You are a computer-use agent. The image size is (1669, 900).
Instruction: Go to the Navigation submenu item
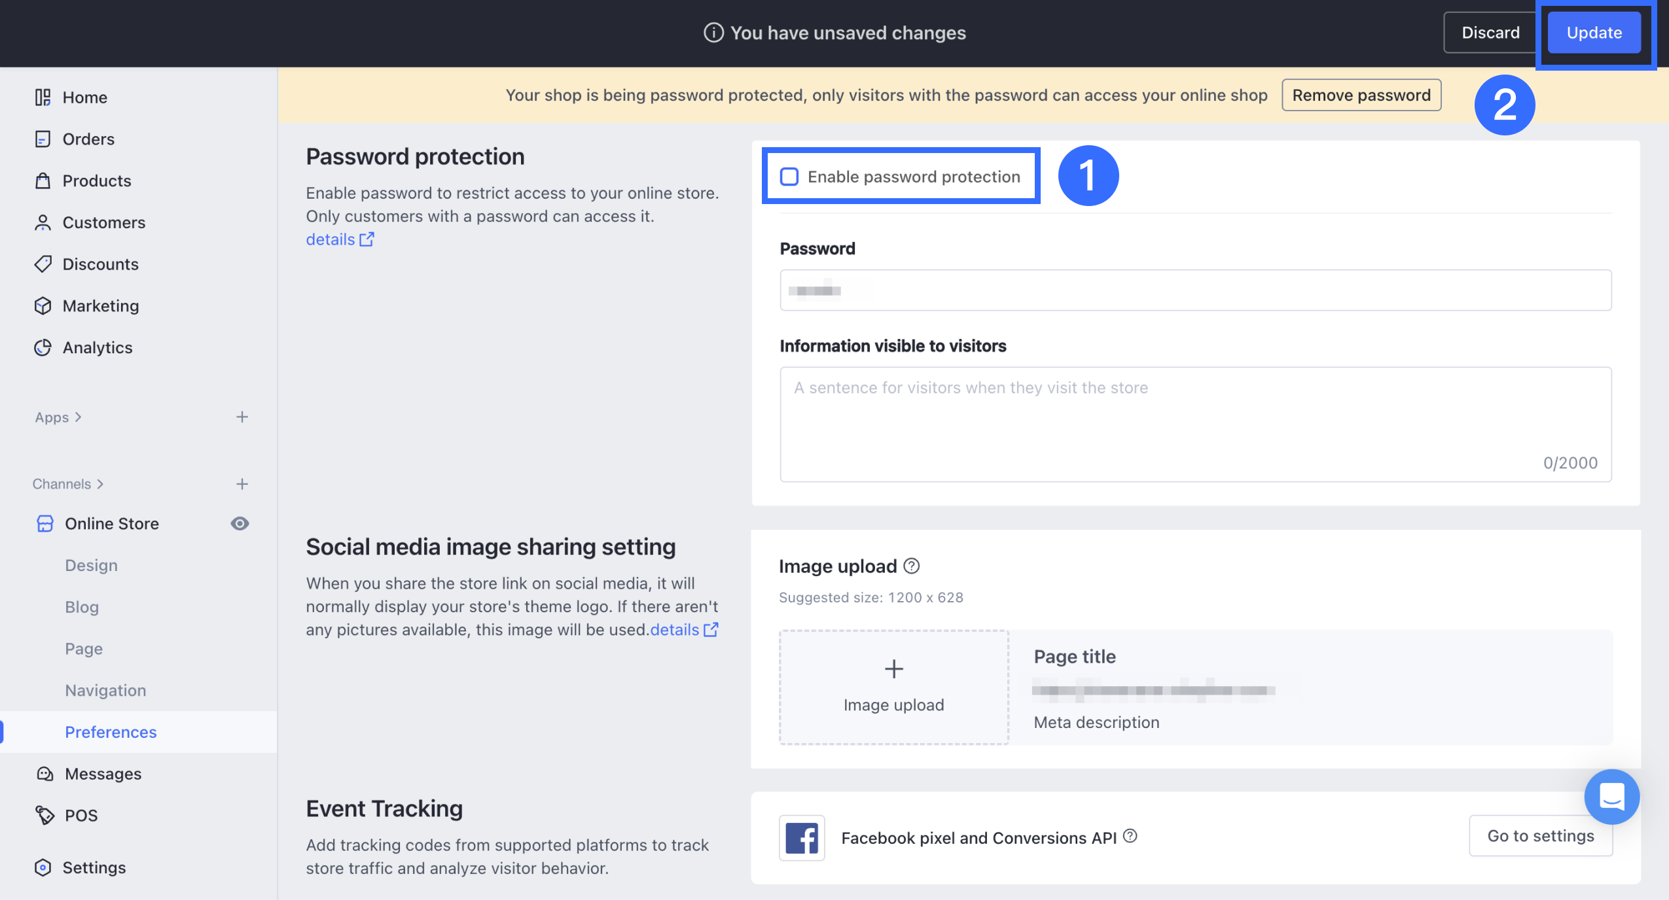(x=105, y=690)
